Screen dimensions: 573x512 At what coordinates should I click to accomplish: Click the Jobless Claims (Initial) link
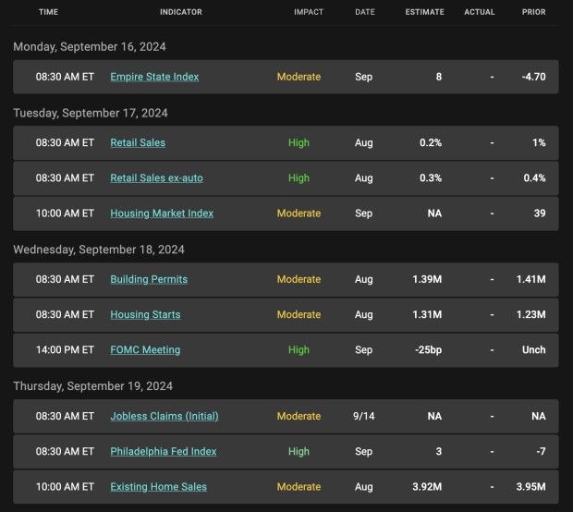(x=165, y=416)
